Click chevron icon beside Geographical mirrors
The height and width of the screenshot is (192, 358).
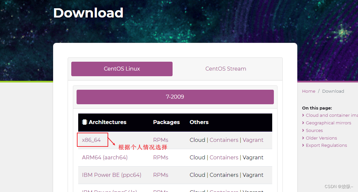(303, 123)
